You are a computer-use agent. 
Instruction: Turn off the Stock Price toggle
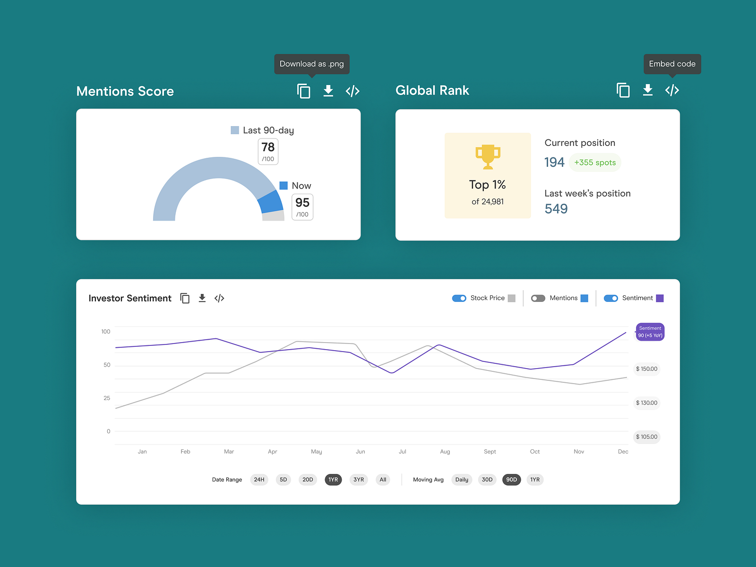[459, 298]
